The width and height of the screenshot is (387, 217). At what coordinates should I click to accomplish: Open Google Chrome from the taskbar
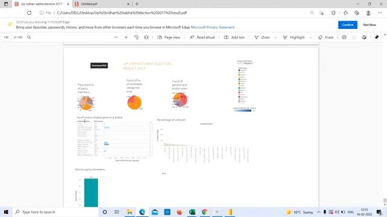coord(204,212)
